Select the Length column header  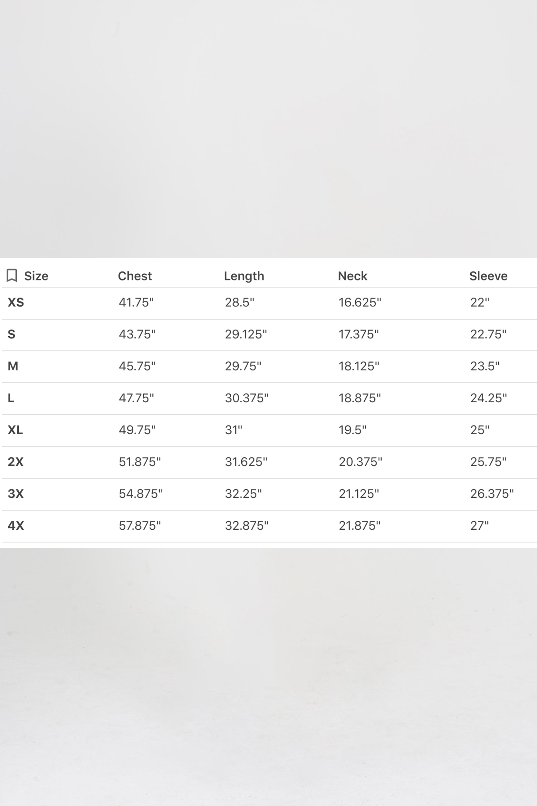pos(244,276)
